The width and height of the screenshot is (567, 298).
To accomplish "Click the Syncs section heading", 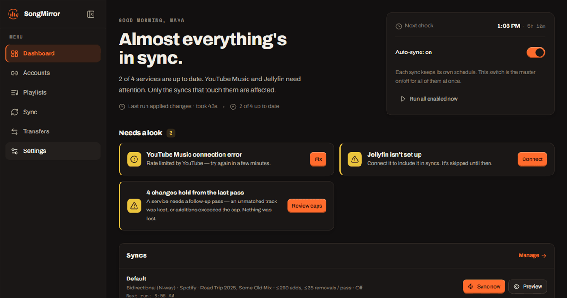I will pyautogui.click(x=137, y=255).
